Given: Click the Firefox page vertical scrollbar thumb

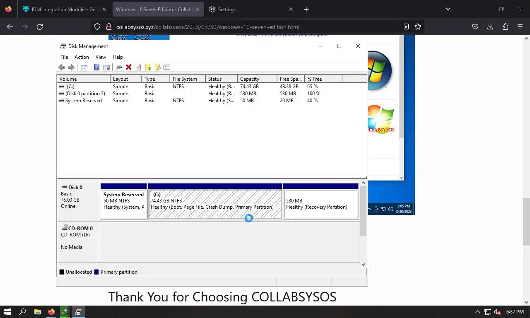Looking at the screenshot, I should [x=526, y=222].
